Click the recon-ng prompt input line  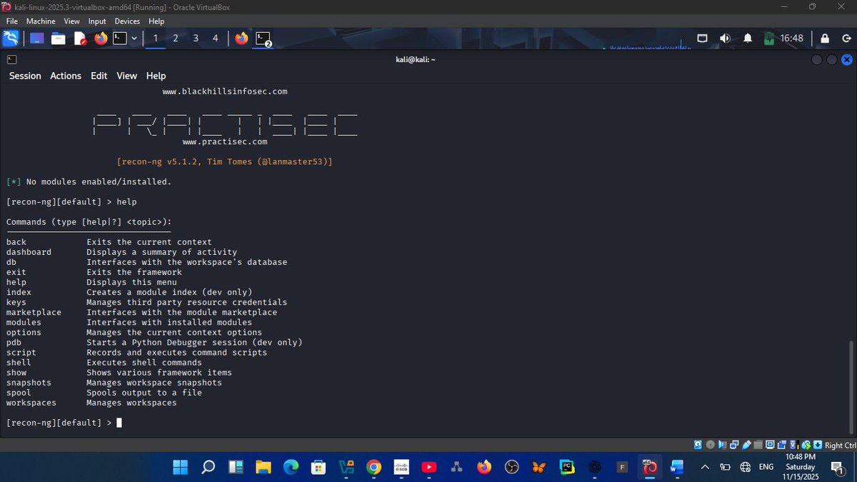click(x=64, y=423)
